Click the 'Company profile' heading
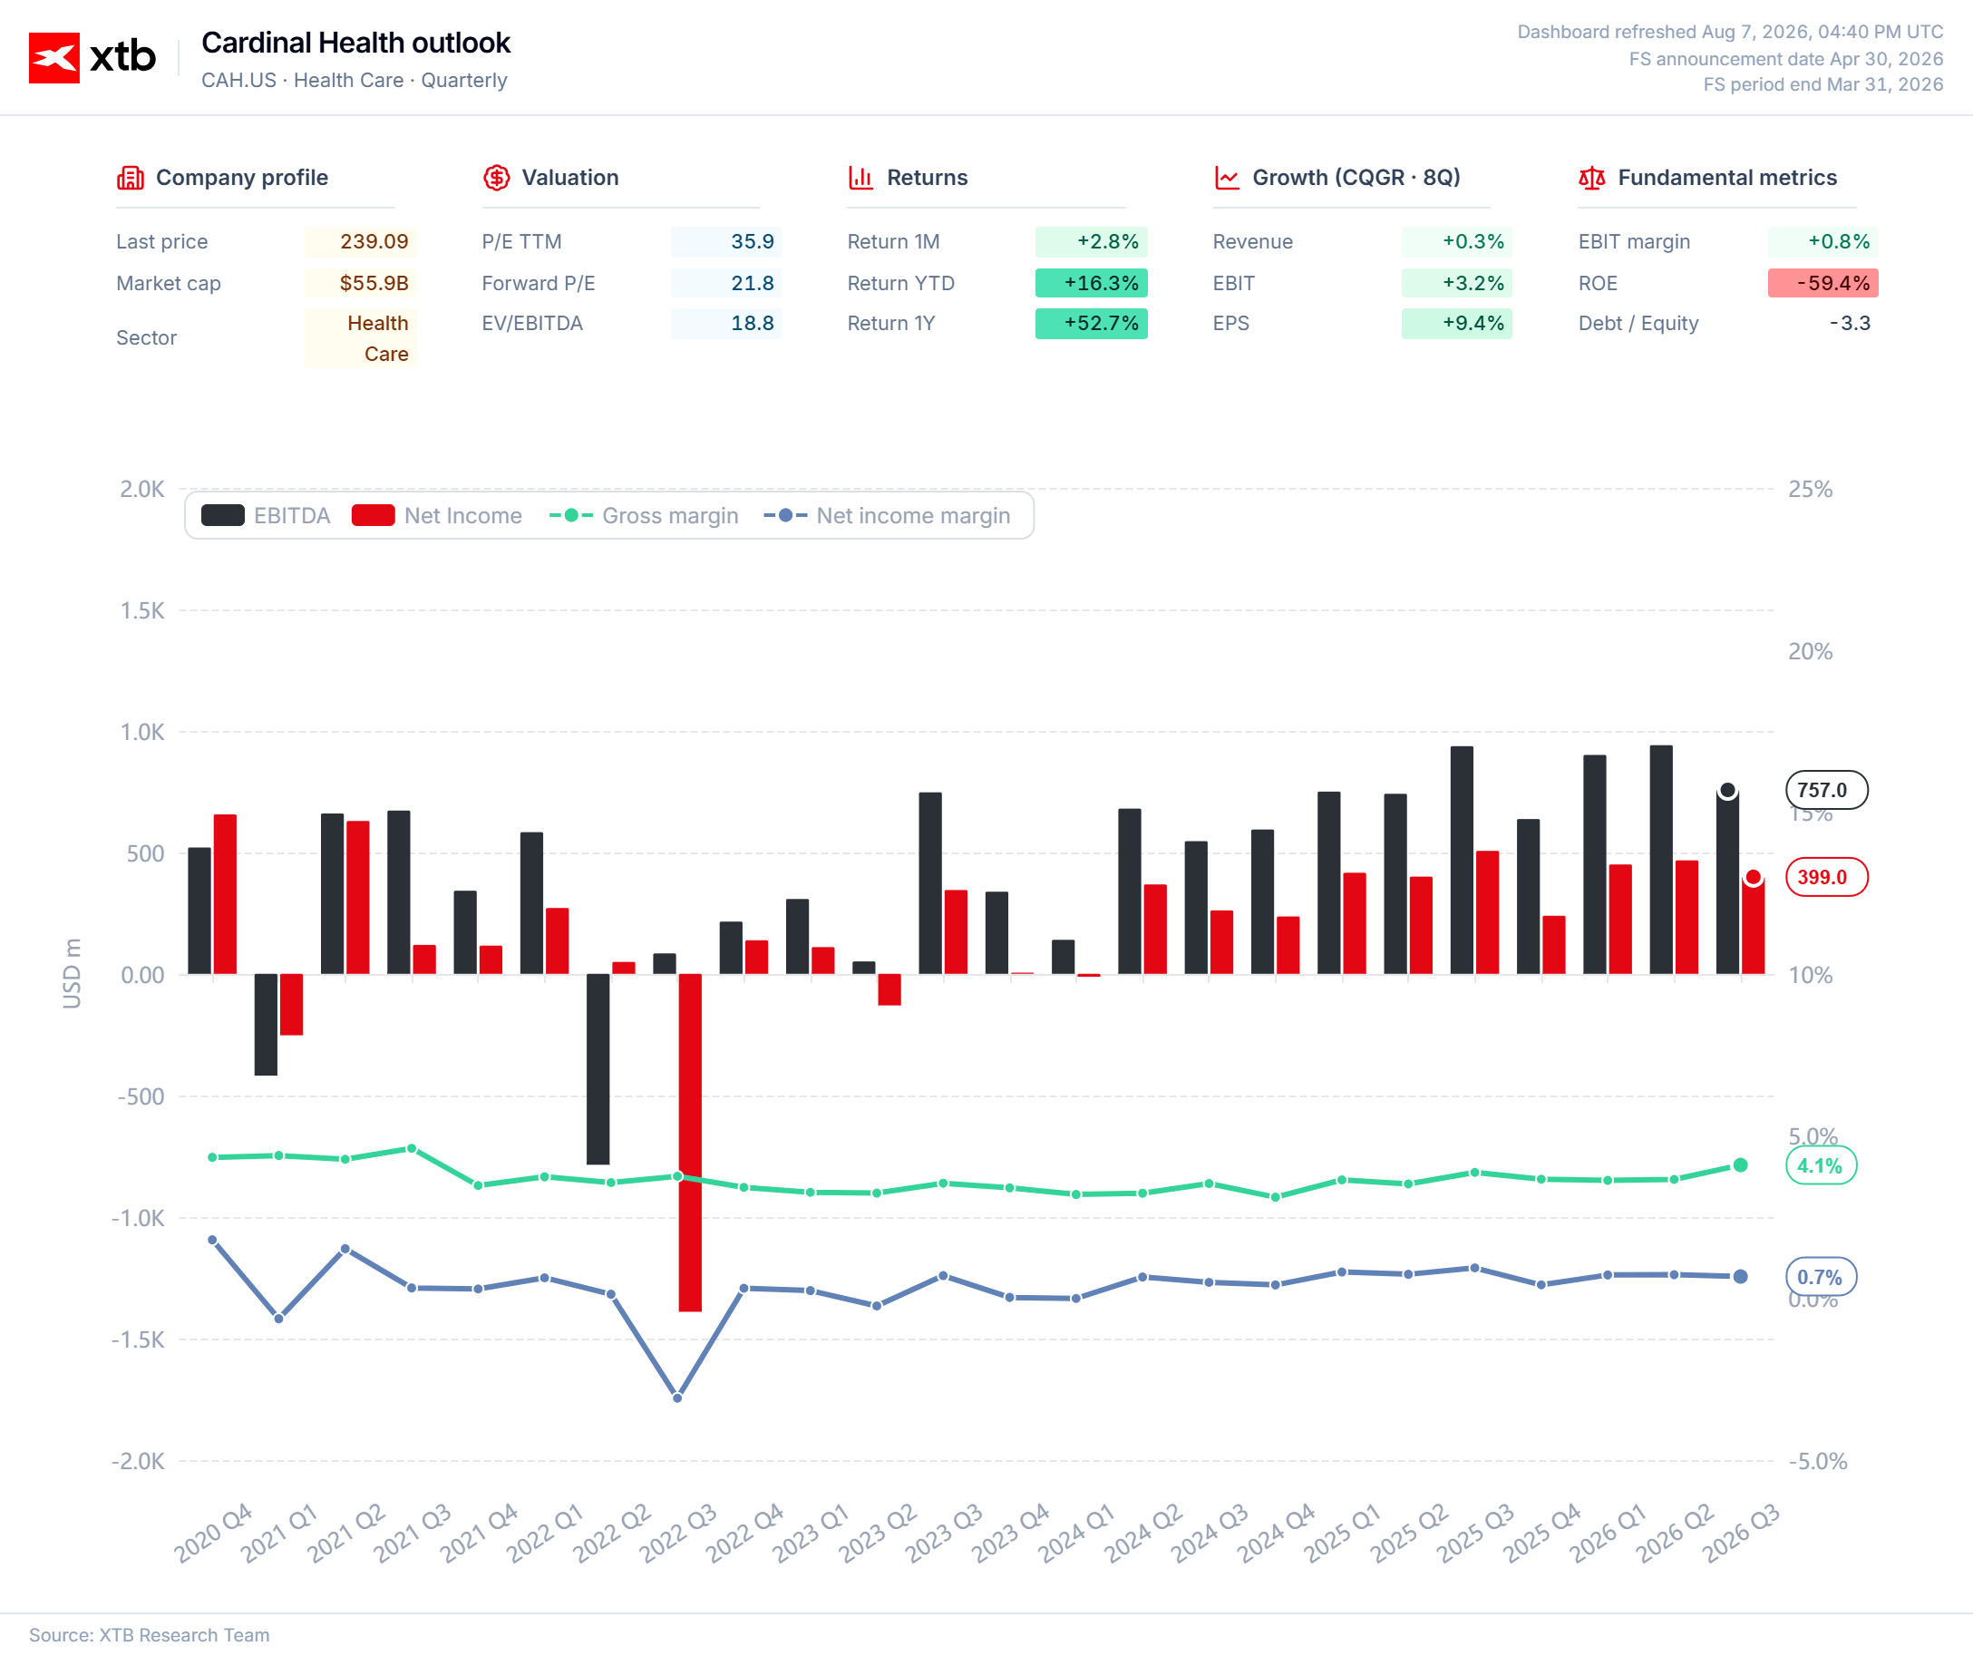1973x1656 pixels. 242,178
